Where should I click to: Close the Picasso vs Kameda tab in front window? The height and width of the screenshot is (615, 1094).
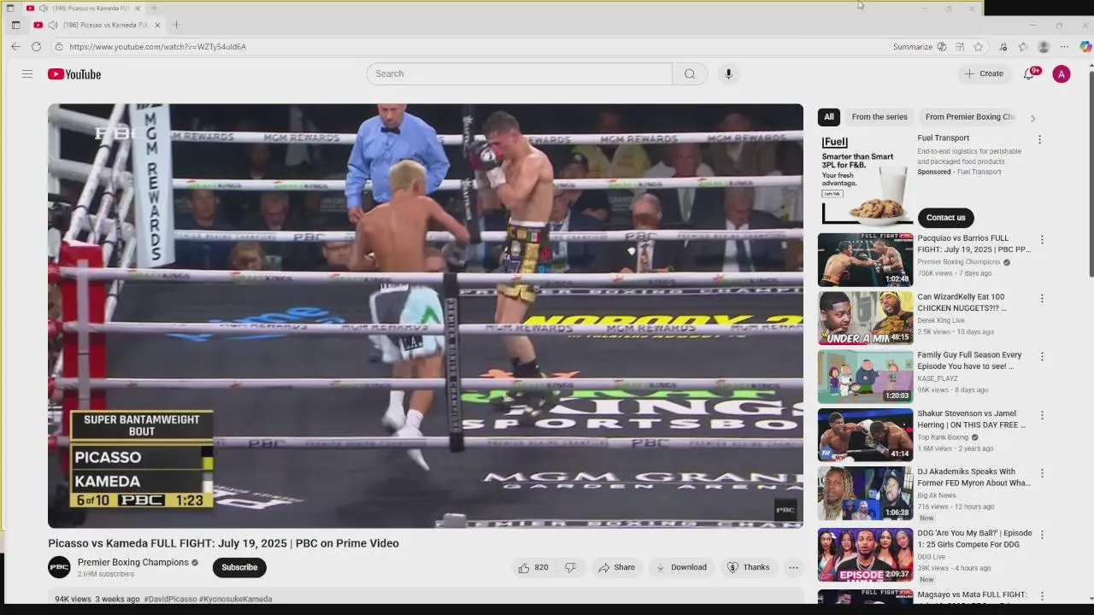[157, 25]
